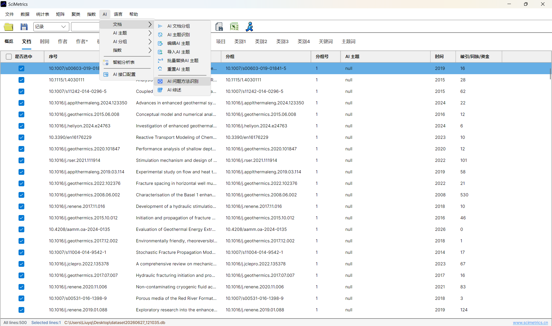
Task: Open the 聚类 menu
Action: (x=76, y=14)
